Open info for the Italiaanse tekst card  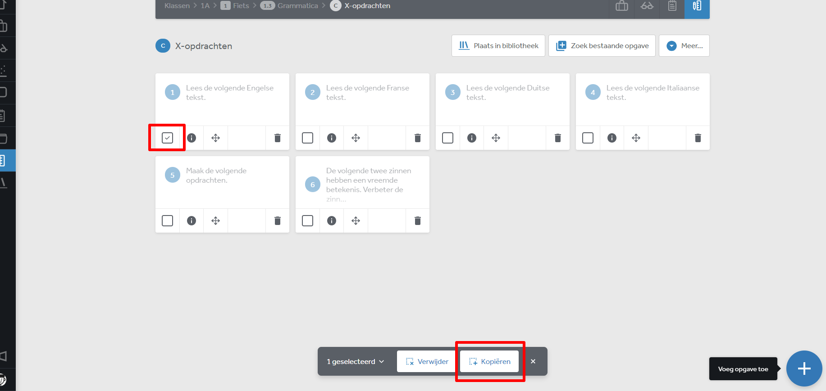point(612,138)
